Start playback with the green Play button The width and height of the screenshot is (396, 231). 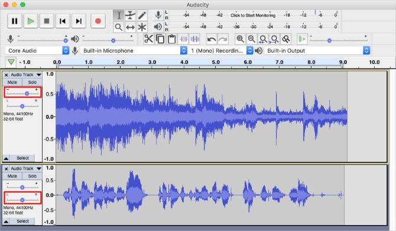coord(31,21)
